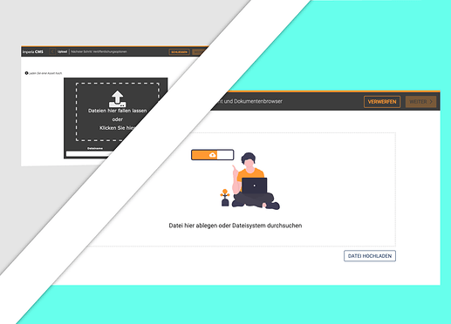
Task: Click the imperia CMS logo
Action: pos(33,52)
